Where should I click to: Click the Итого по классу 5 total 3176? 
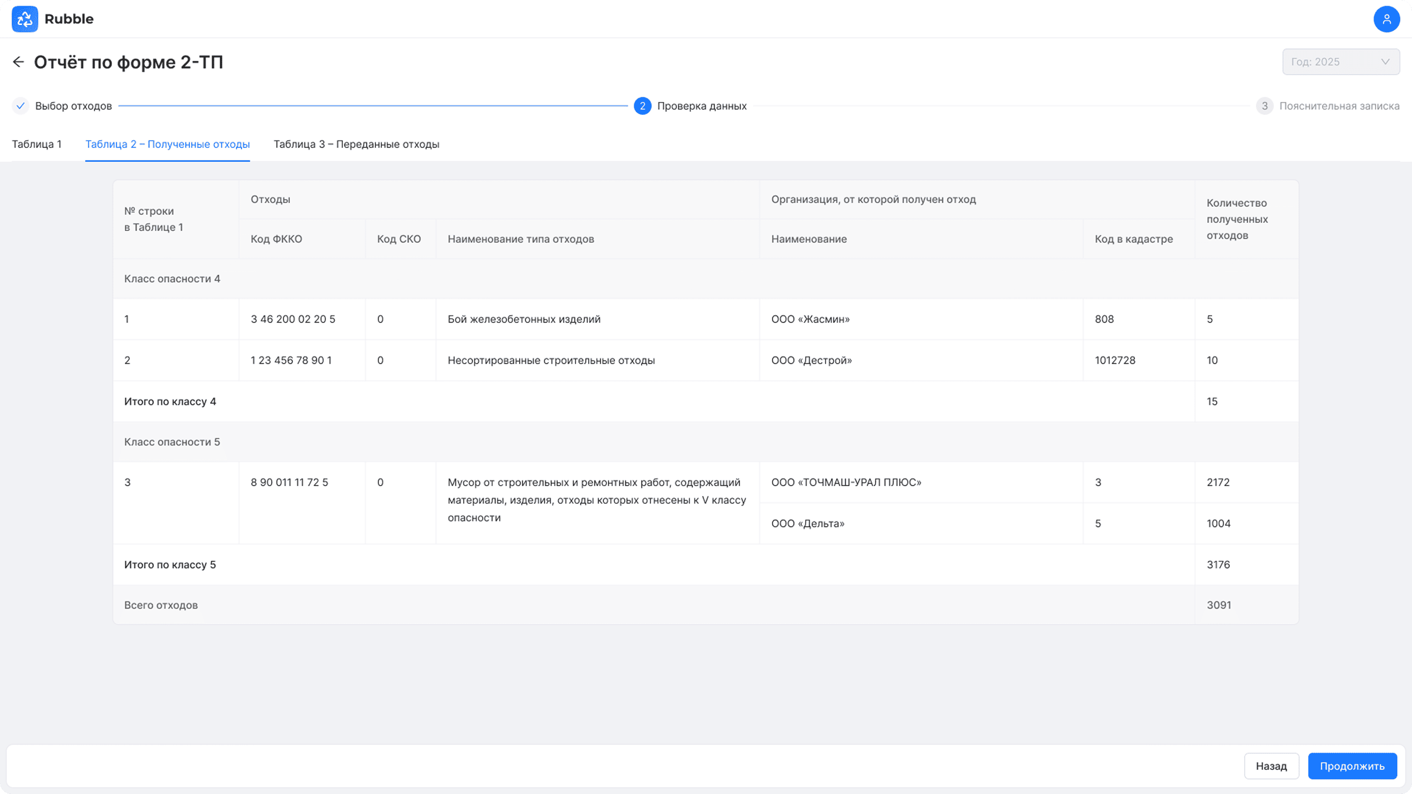[1218, 564]
